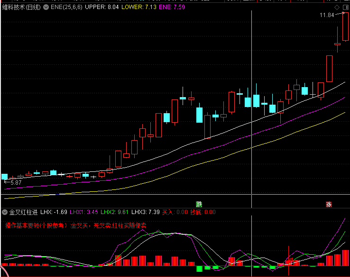The image size is (350, 277).
Task: Click the 金叉红柱进 indicator name
Action: tap(23, 212)
